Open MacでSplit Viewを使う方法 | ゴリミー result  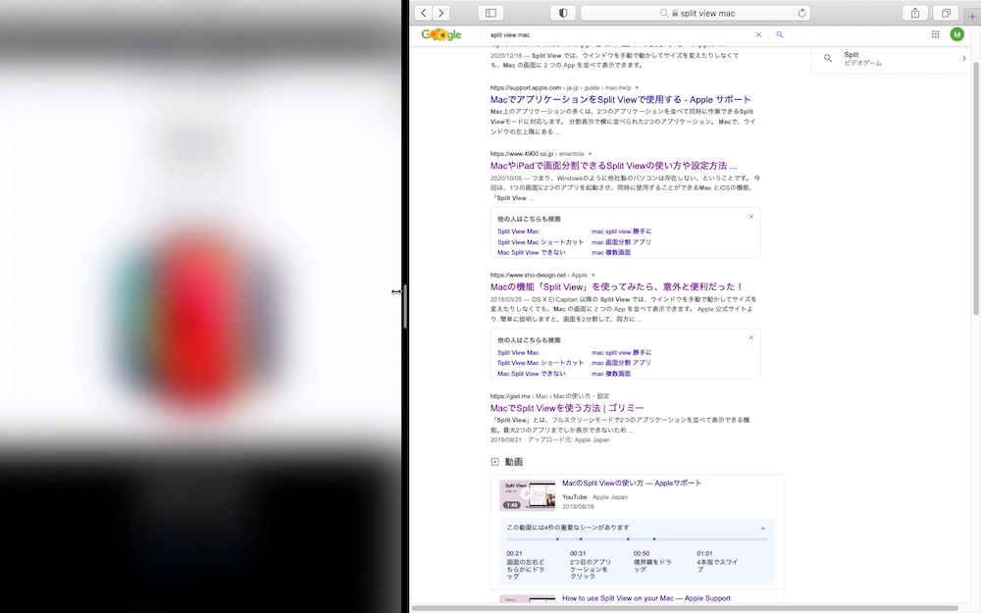click(x=567, y=408)
